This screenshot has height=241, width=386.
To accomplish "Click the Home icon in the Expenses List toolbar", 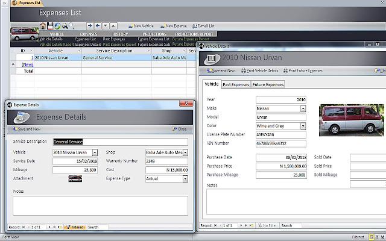I will tap(43, 25).
